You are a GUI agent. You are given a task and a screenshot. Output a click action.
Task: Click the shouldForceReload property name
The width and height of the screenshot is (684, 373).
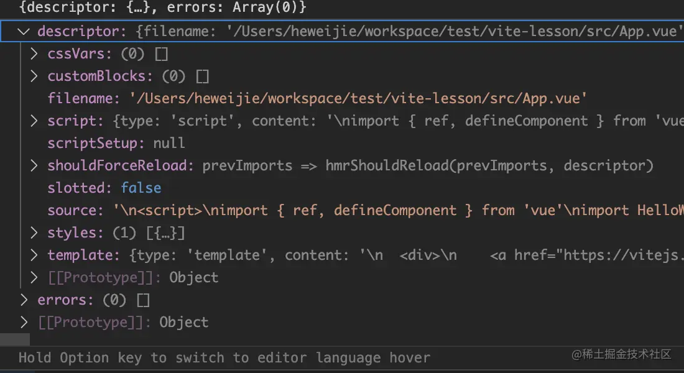point(117,166)
